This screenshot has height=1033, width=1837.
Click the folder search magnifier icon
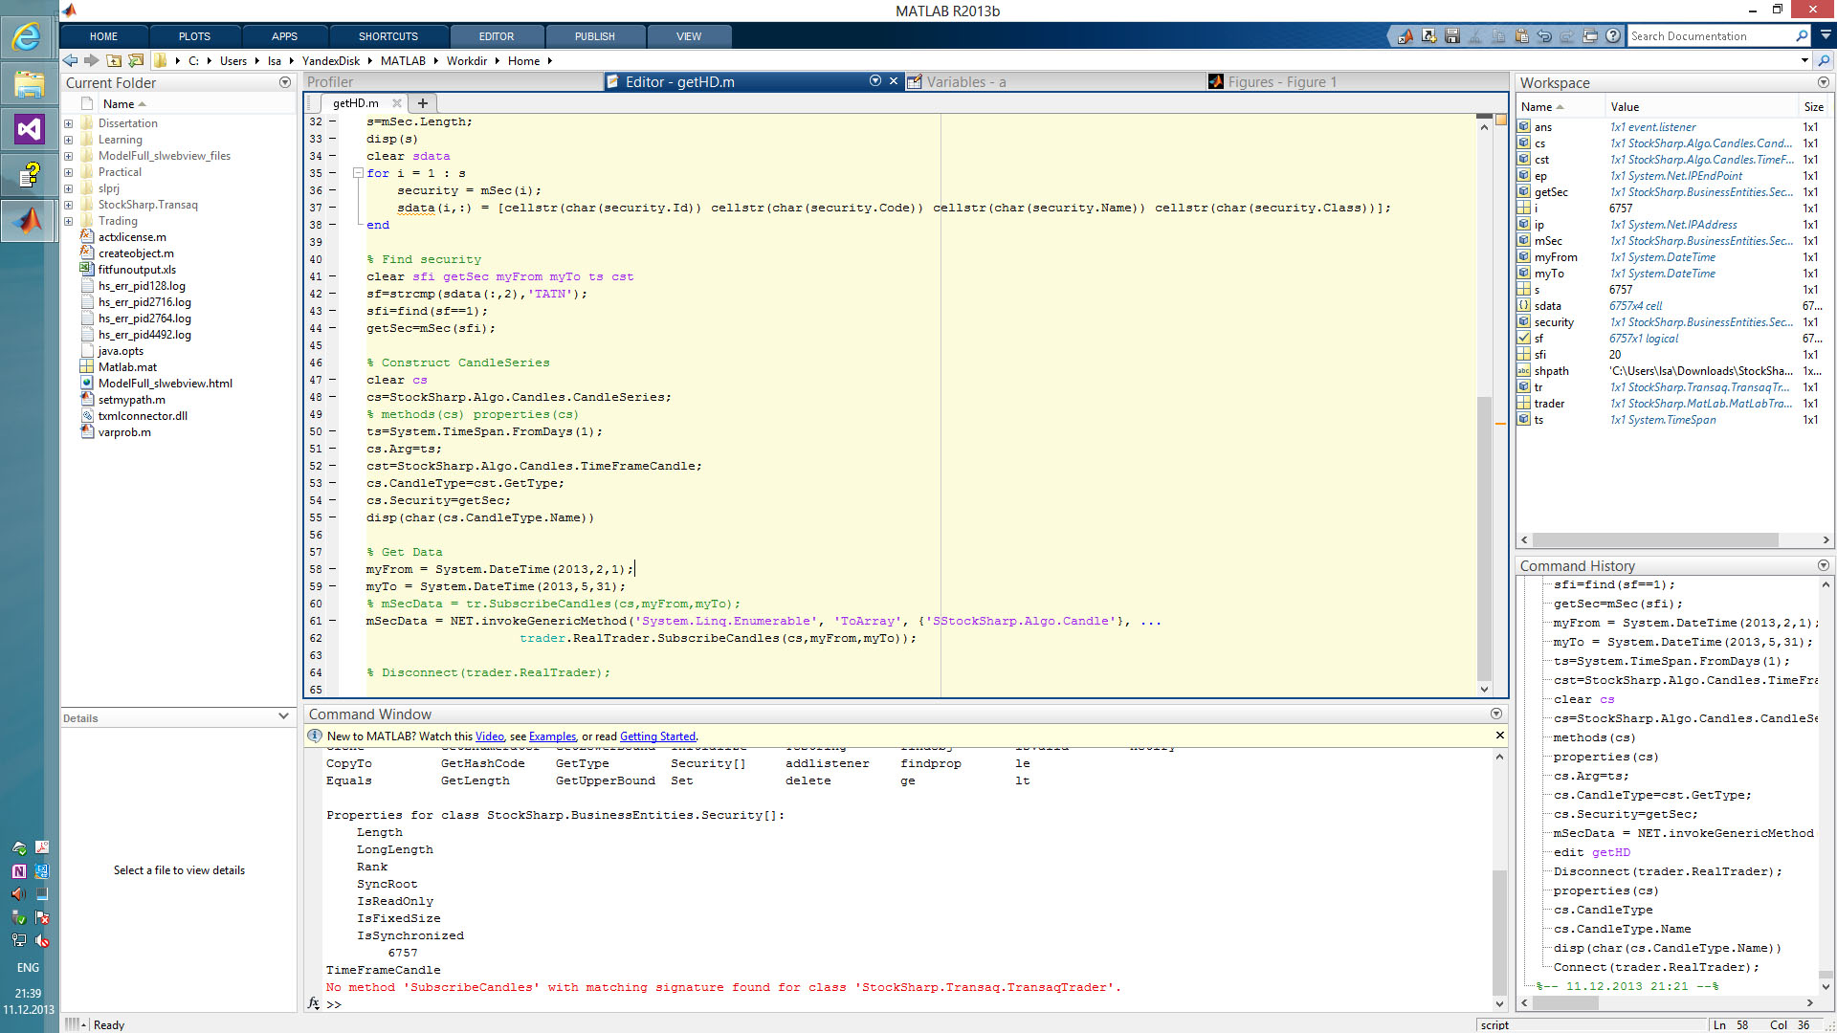1824,60
